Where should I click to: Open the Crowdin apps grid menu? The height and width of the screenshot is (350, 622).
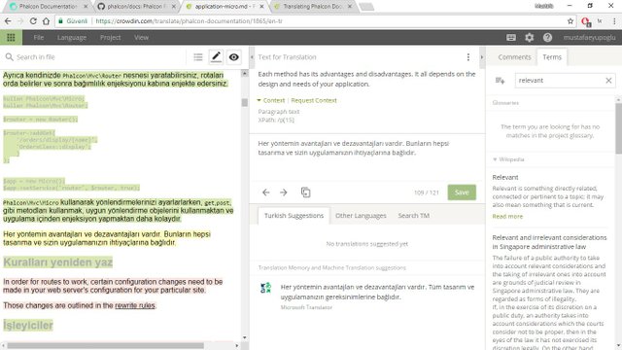11,37
